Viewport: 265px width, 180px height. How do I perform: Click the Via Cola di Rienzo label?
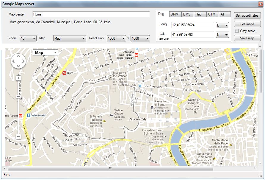[x=184, y=69]
